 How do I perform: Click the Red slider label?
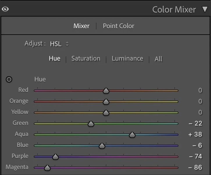pos(23,90)
